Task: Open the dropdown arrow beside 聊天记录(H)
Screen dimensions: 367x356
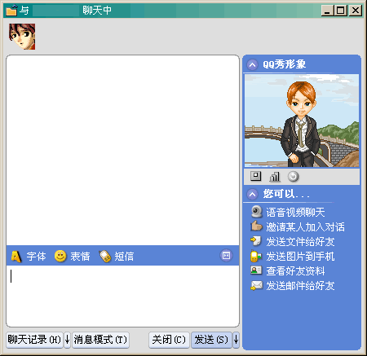Action: pyautogui.click(x=67, y=340)
